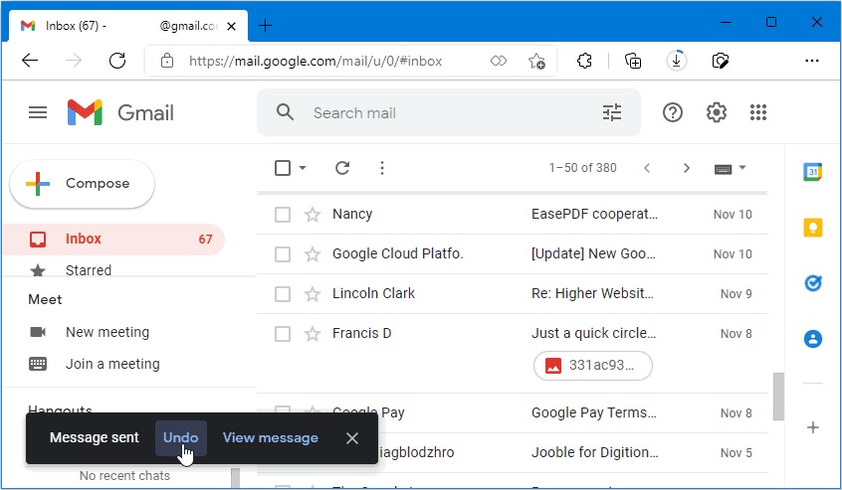Tick the select-all messages checkbox

pyautogui.click(x=283, y=168)
